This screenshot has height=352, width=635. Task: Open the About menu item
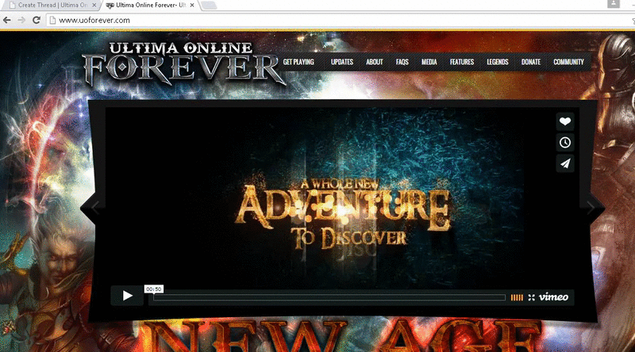(374, 62)
